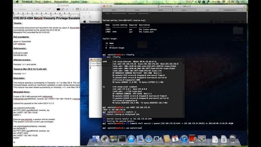Open Notification Center list icon
Screen dimensions: 261x147
click(243, 2)
